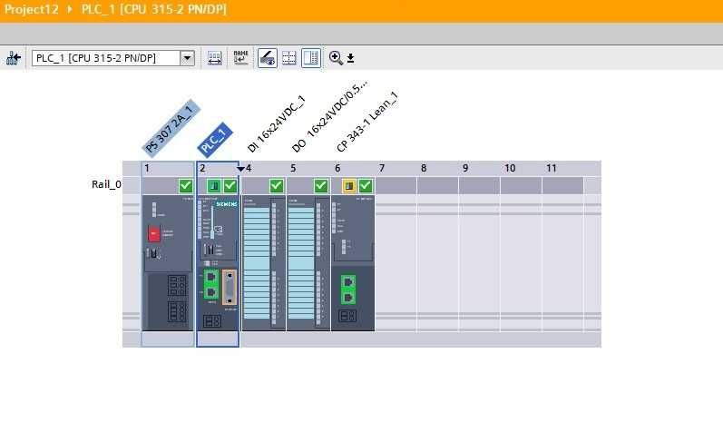Select the DI 16x24VDC module in slot 4
This screenshot has width=723, height=423.
[264, 263]
